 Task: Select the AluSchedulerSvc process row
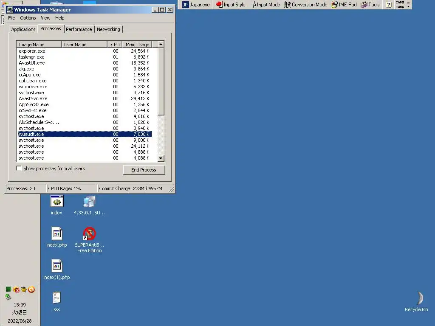click(85, 122)
